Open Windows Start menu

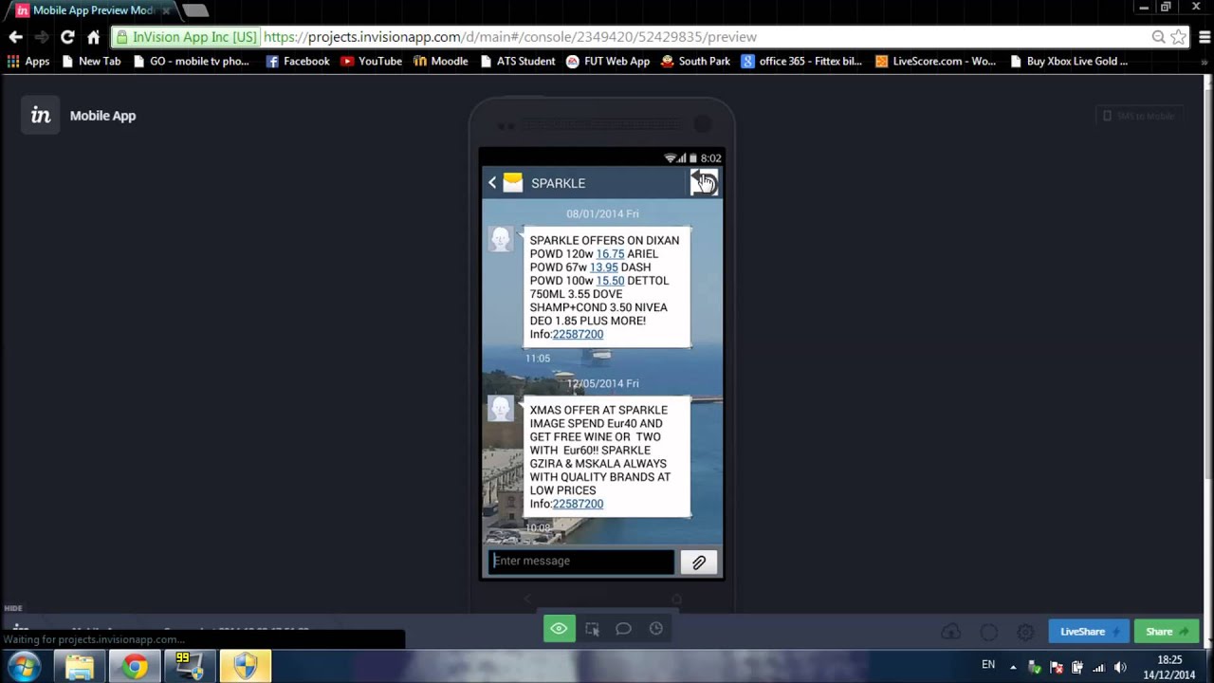(24, 667)
